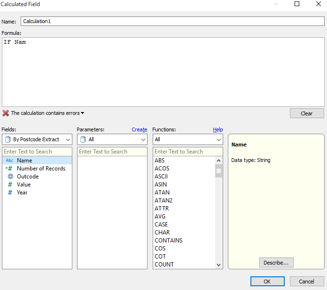The width and height of the screenshot is (327, 290).
Task: Select the Abc Name string field
Action: 24,161
